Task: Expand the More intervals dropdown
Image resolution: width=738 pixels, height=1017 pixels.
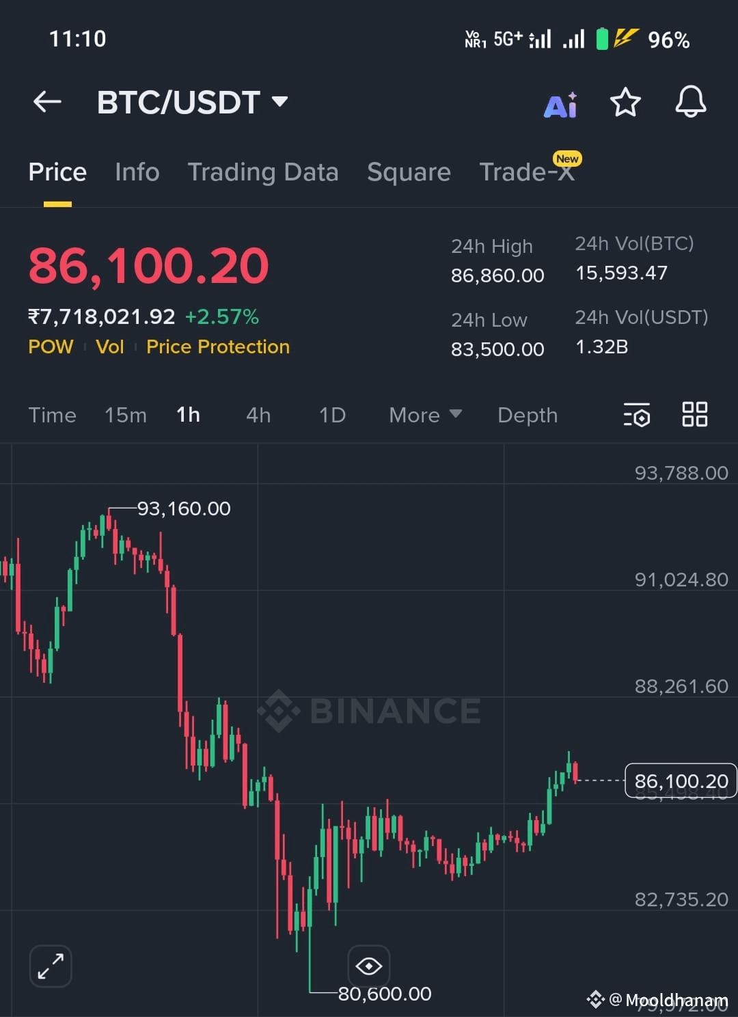Action: click(x=425, y=416)
